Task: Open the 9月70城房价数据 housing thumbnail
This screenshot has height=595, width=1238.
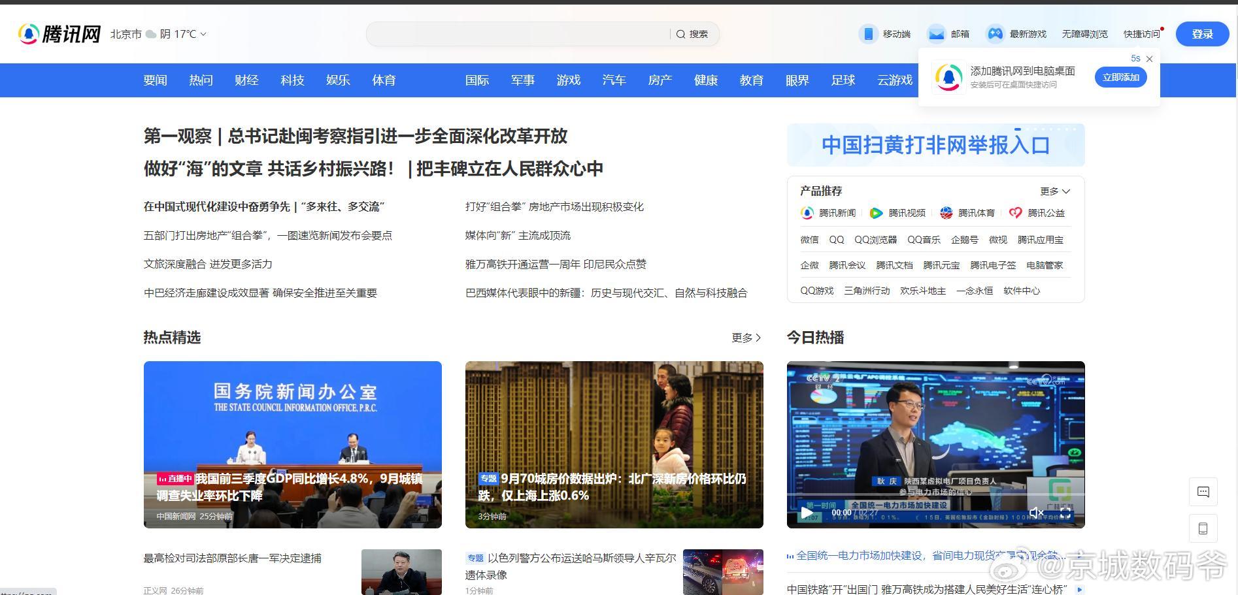Action: pos(614,445)
